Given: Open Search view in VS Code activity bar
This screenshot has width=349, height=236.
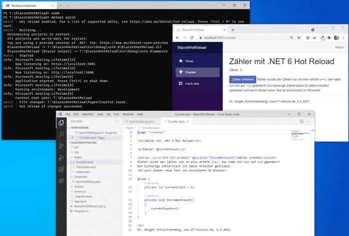Looking at the screenshot, I should coord(61,134).
